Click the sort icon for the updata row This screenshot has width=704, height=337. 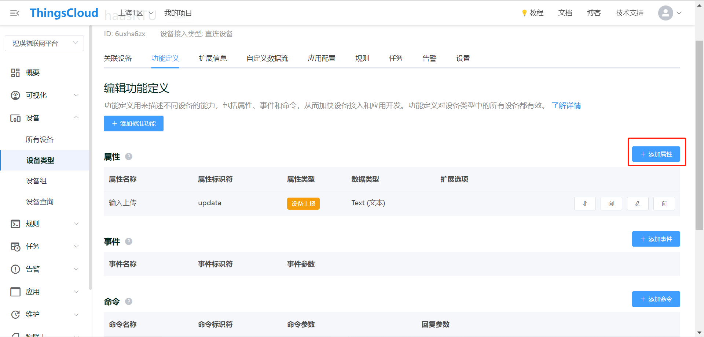pos(585,203)
